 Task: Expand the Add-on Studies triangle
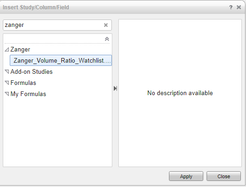7,72
